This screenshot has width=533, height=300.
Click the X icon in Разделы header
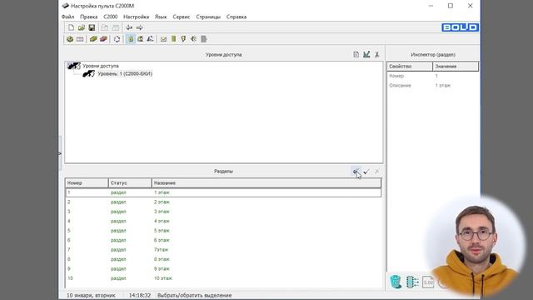point(377,171)
